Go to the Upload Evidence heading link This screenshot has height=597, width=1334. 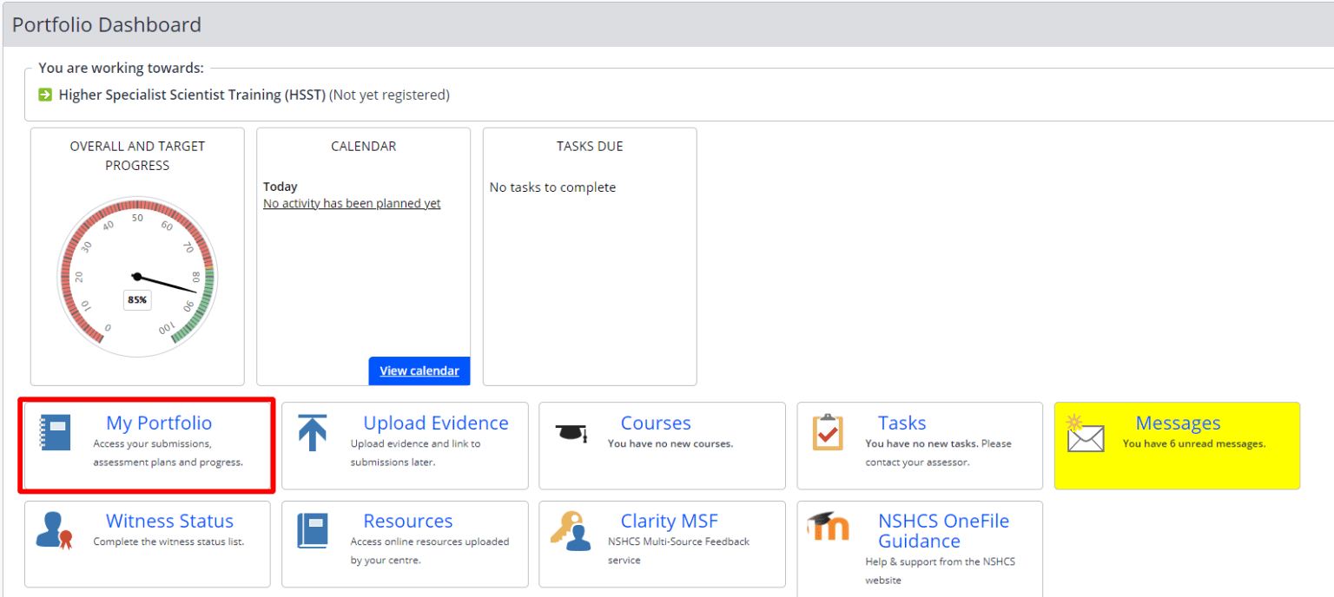click(x=436, y=423)
